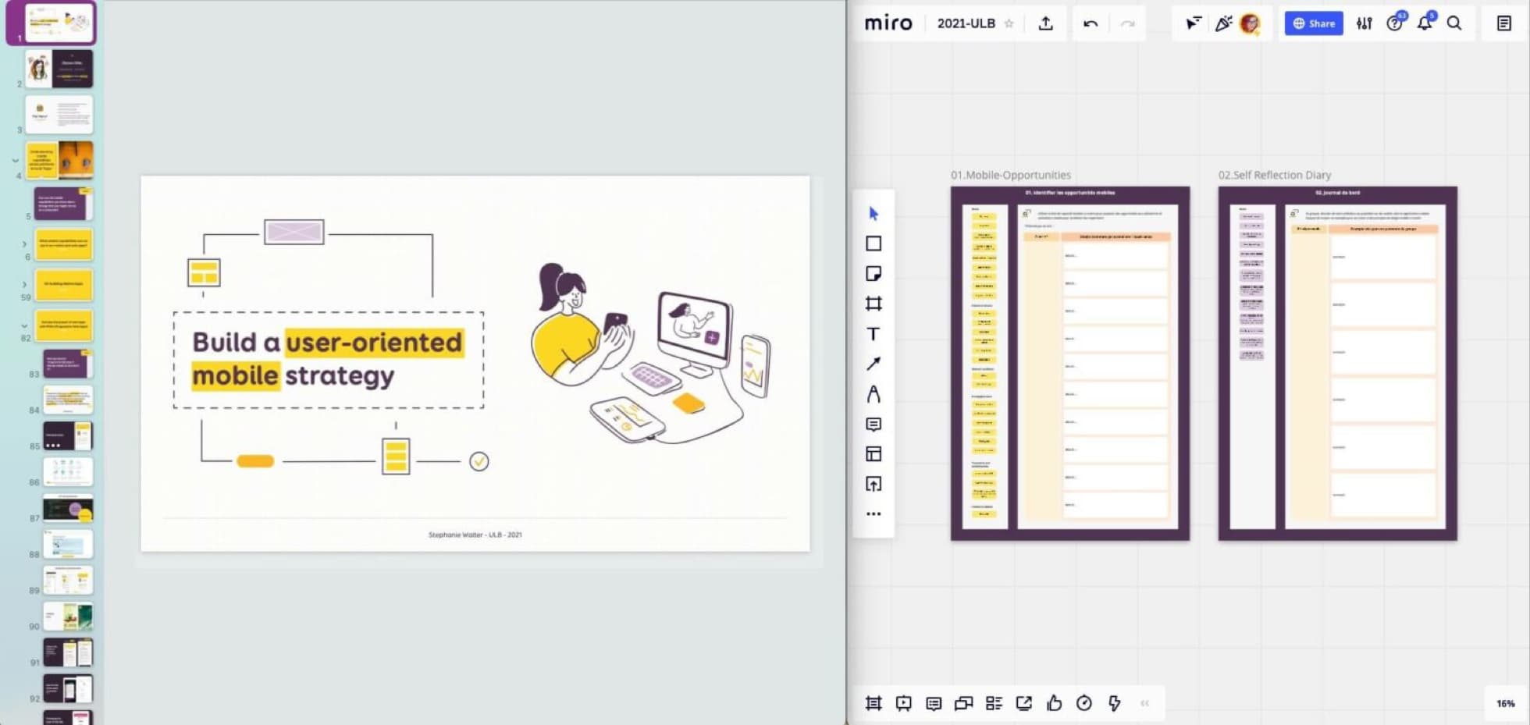Image resolution: width=1530 pixels, height=725 pixels.
Task: Click the upload tool icon
Action: (x=874, y=484)
